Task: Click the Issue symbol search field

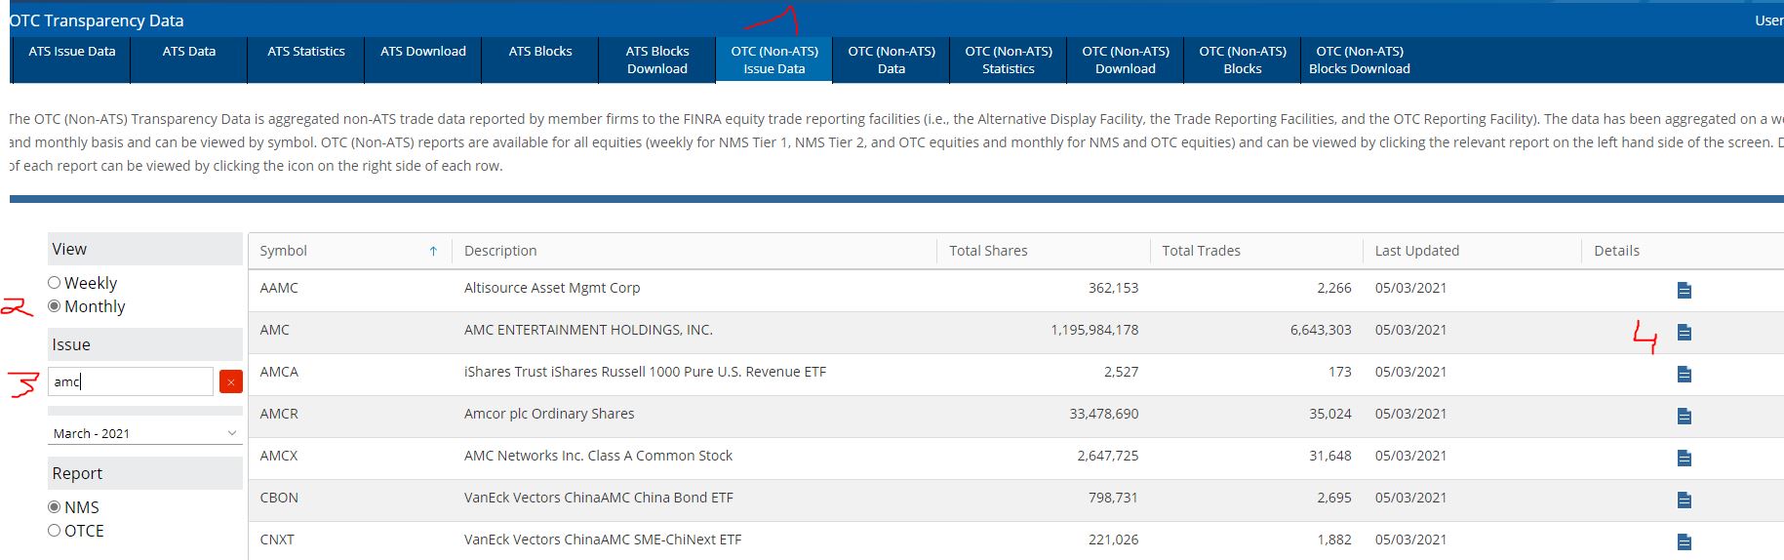Action: click(x=130, y=381)
